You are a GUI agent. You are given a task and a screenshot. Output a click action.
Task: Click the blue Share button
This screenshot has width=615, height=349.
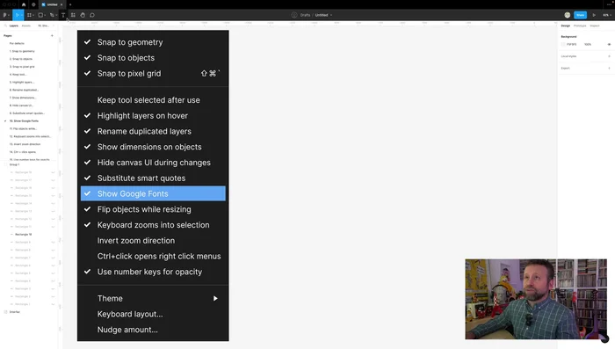580,15
